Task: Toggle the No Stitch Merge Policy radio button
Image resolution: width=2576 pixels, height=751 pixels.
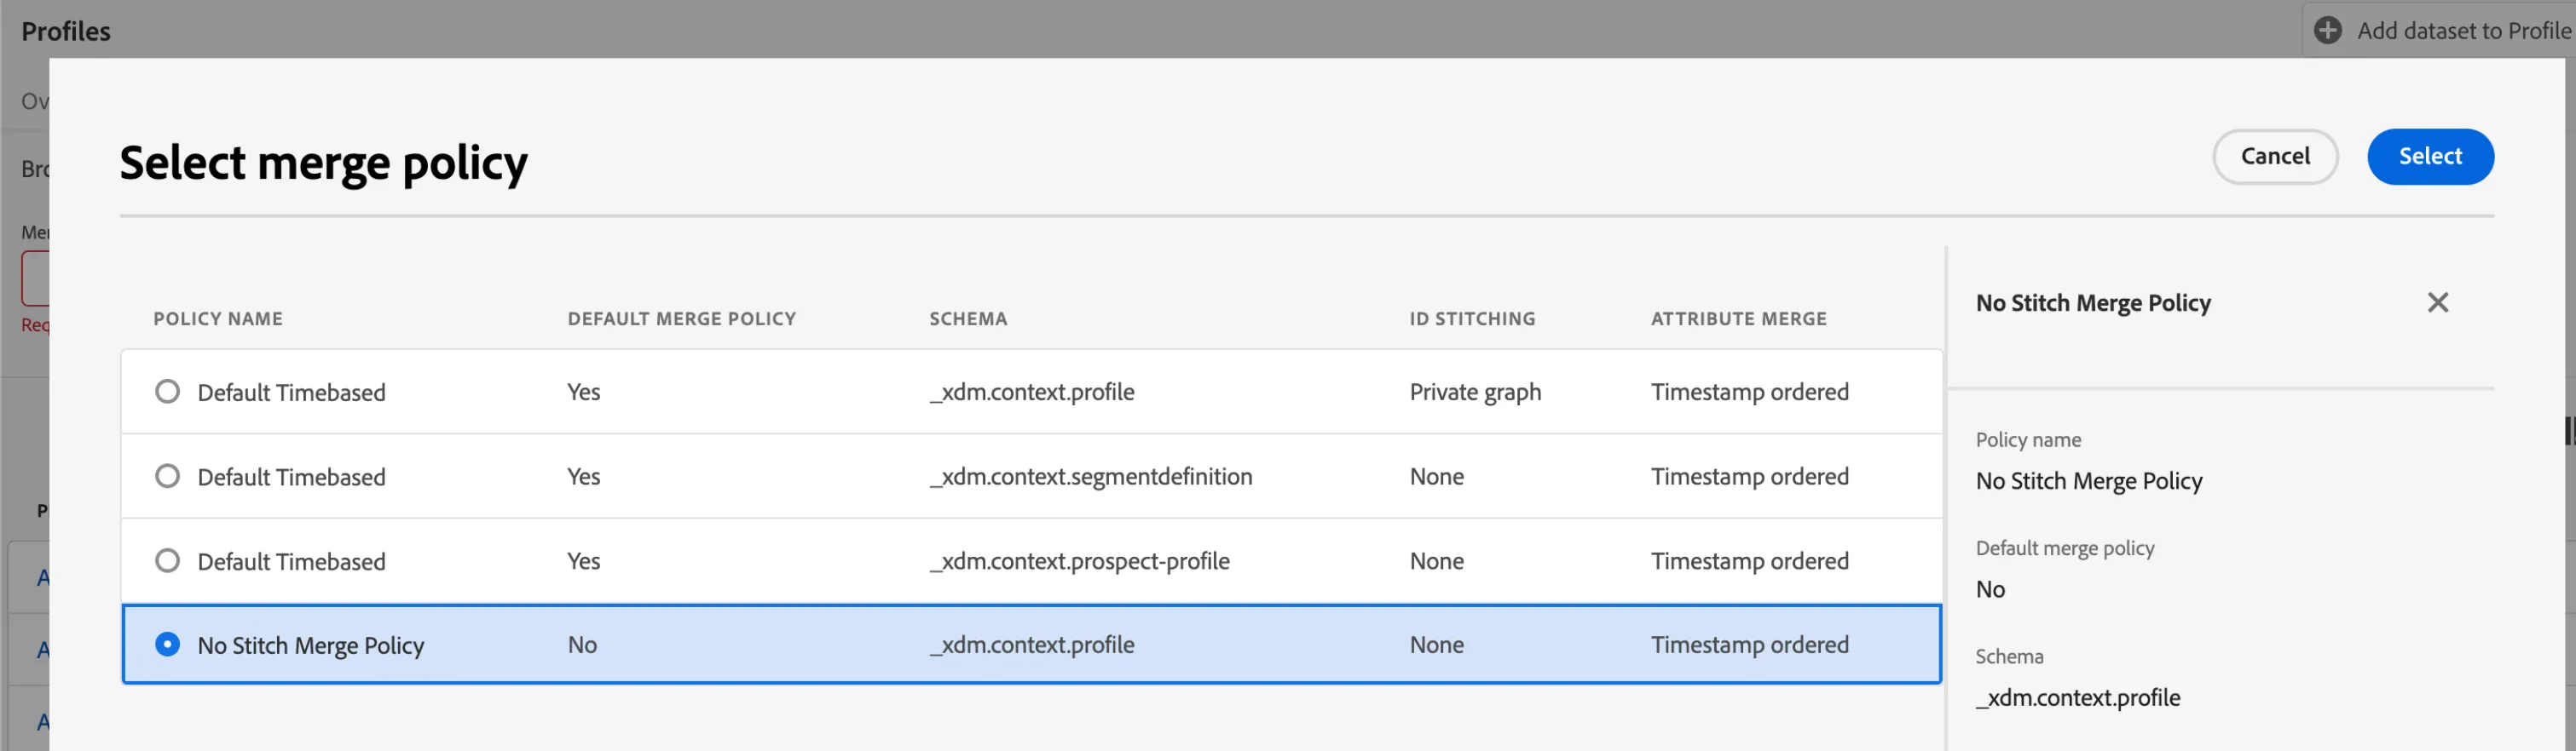Action: point(168,645)
